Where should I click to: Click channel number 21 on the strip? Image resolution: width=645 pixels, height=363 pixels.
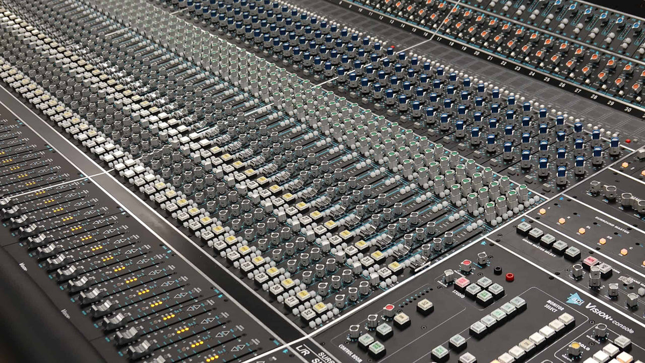coord(490,58)
